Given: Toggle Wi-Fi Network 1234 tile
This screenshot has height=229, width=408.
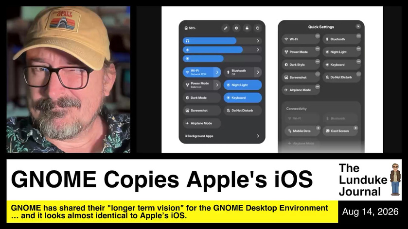Looking at the screenshot, I should pyautogui.click(x=198, y=72).
